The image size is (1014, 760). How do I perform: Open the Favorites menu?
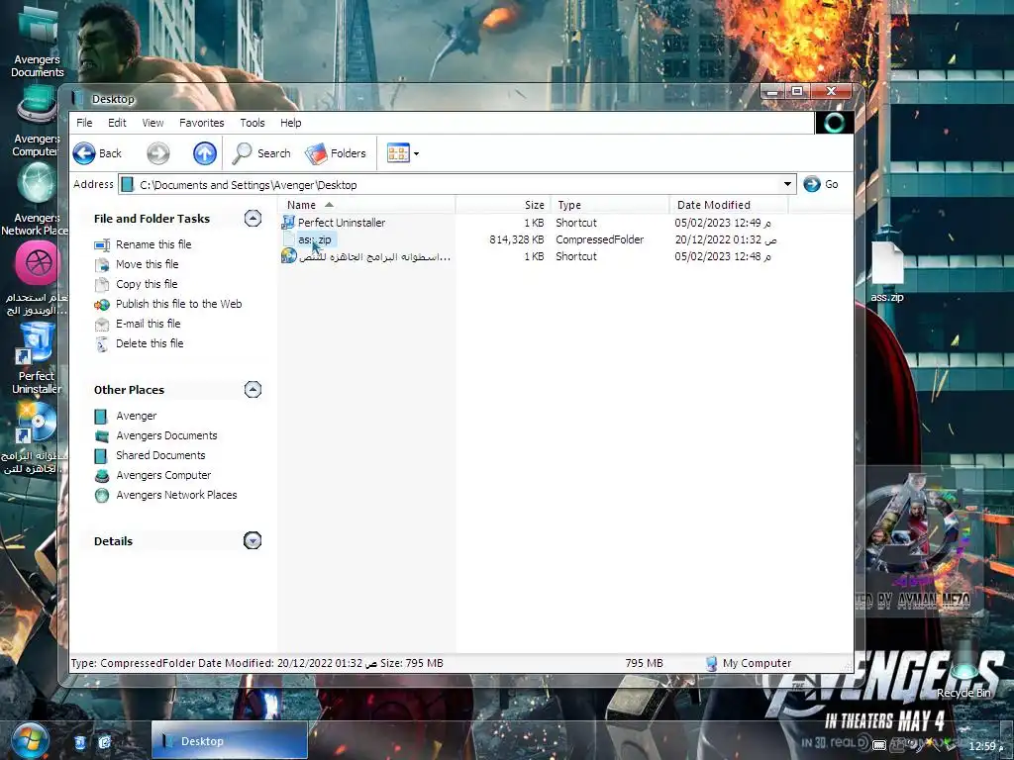(202, 123)
